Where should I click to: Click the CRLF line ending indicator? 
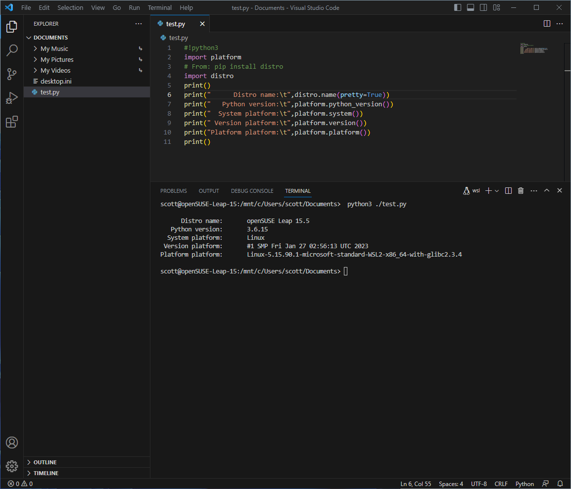(501, 484)
